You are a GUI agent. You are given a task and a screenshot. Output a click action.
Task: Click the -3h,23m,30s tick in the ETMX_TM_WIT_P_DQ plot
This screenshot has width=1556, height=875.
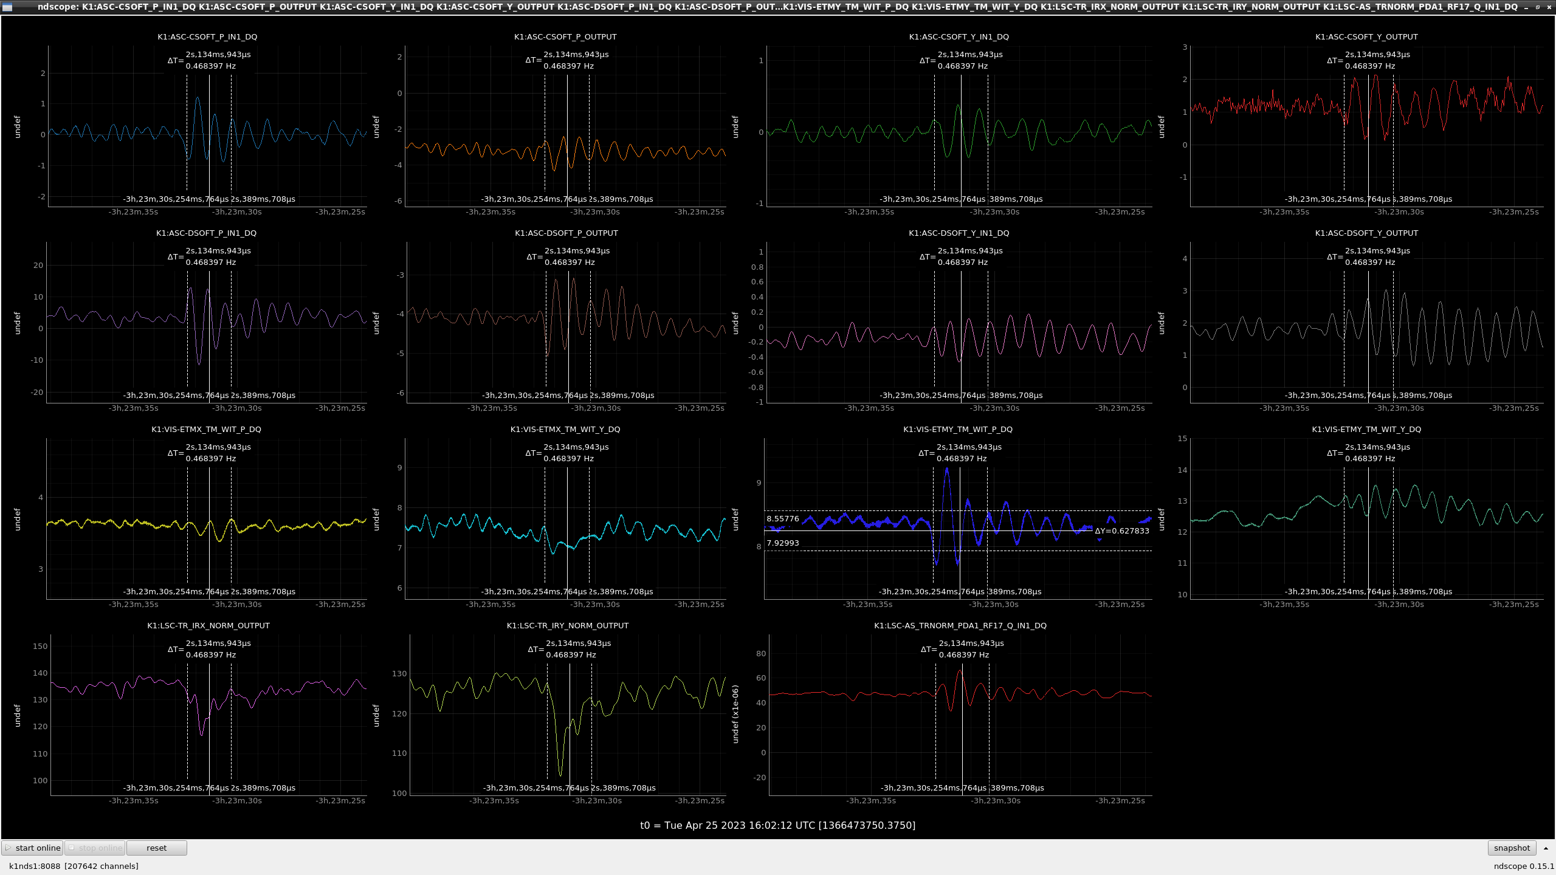click(x=237, y=604)
